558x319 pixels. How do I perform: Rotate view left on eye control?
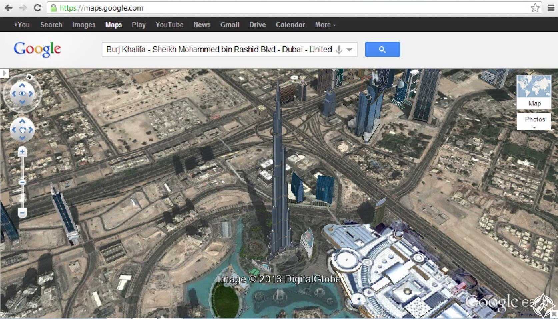click(14, 94)
